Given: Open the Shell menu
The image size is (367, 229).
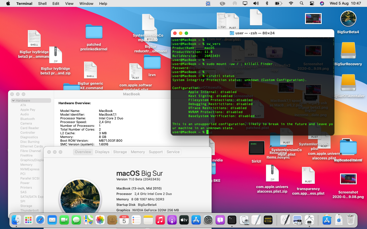Looking at the screenshot, I should pos(42,3).
